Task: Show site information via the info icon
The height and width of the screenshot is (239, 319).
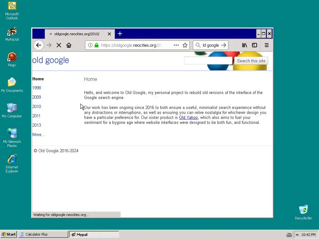Action: [90, 45]
